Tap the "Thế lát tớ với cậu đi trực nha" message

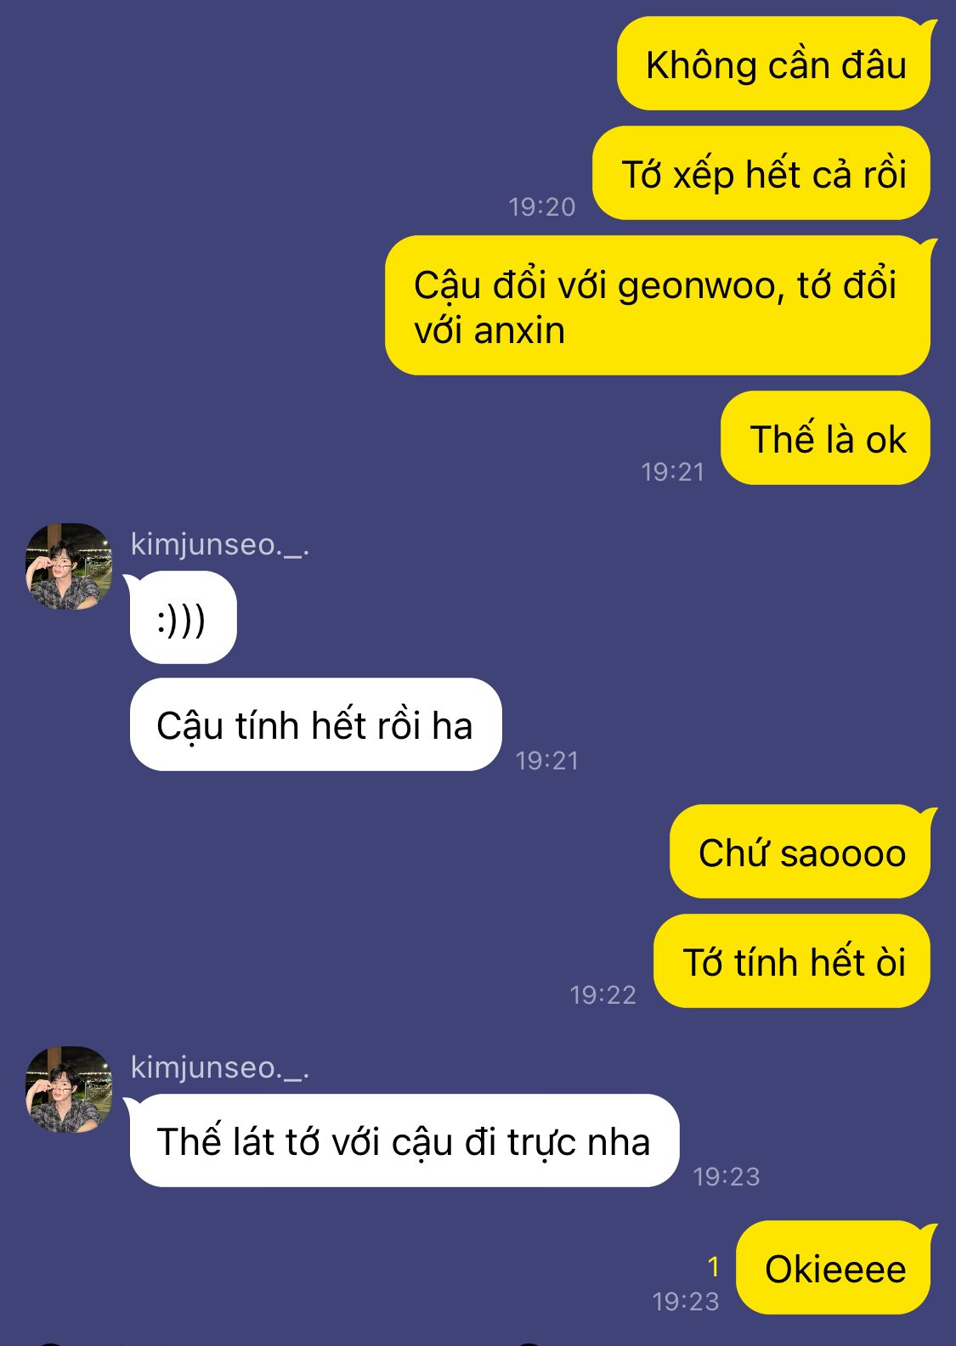click(404, 1140)
